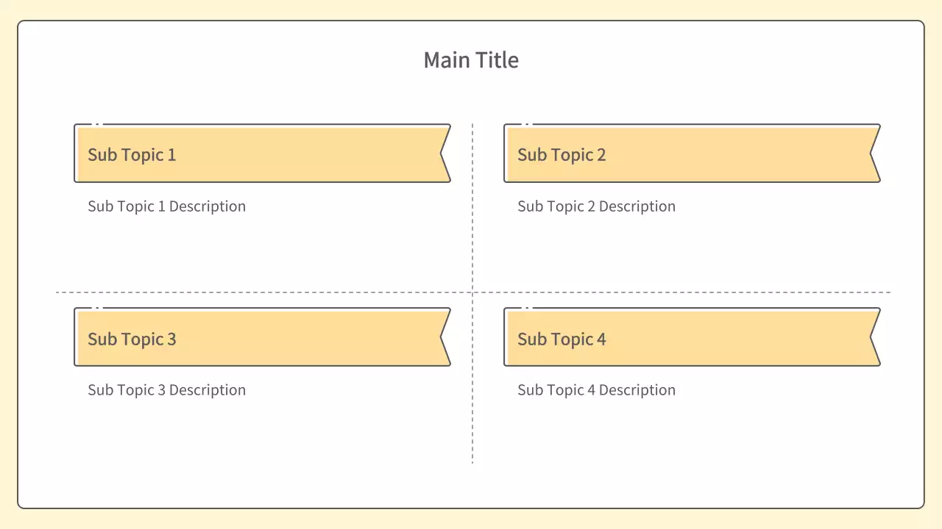942x529 pixels.
Task: Click where the two dashed dividers intersect
Action: 472,292
